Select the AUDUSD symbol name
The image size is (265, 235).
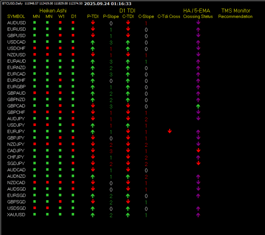pos(17,23)
